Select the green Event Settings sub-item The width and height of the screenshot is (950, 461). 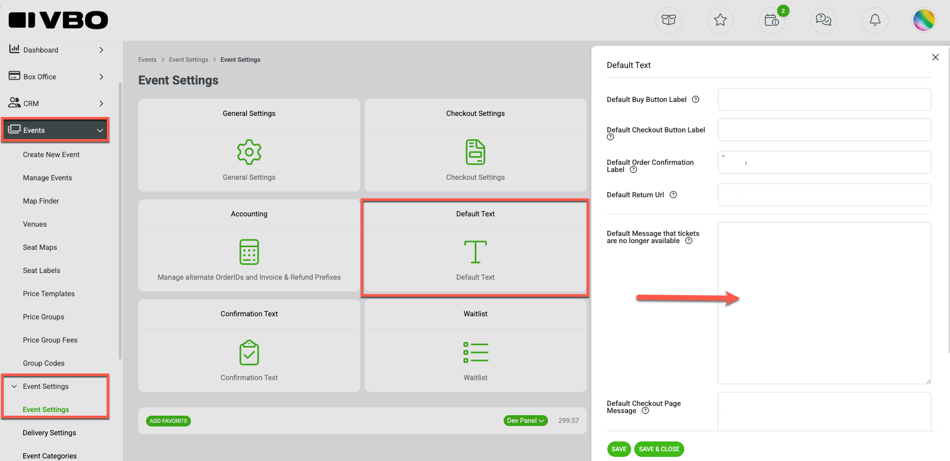[x=46, y=409]
